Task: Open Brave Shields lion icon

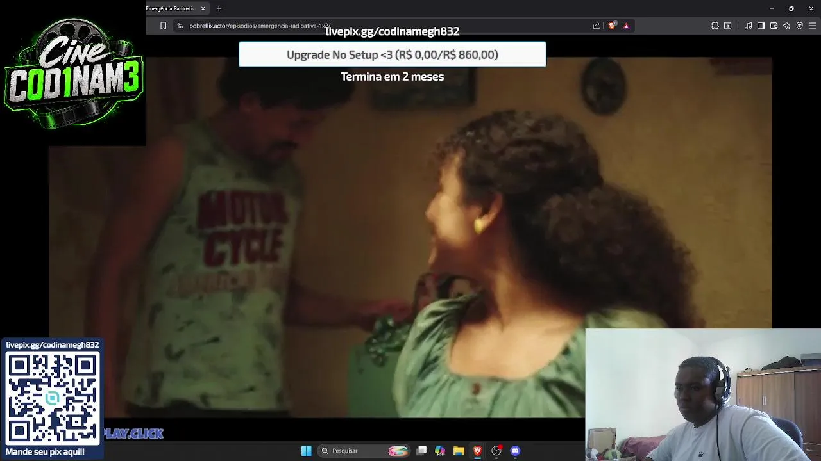Action: [x=613, y=26]
